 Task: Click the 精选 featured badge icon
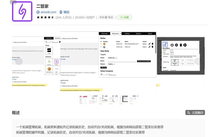pos(61,12)
